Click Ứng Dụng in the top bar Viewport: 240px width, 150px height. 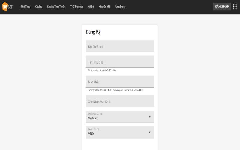(120, 7)
